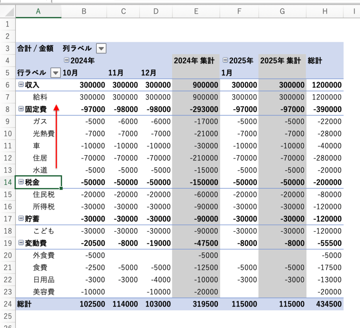Select the 2024年 集計 header cell
Screen dimensions: 360x328
[194, 61]
